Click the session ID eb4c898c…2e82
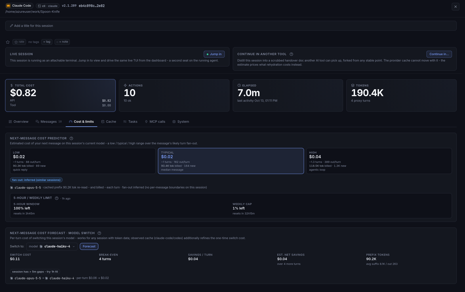Viewport: 465px width, 292px height. point(92,6)
